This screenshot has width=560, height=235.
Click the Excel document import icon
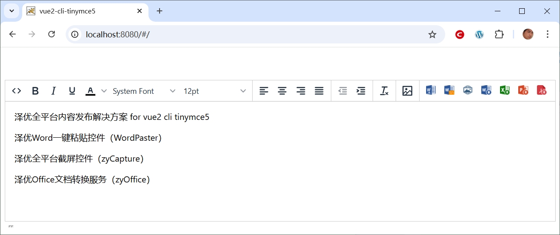tap(504, 90)
